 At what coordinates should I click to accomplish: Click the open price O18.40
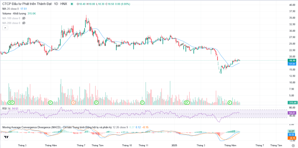click(x=81, y=4)
